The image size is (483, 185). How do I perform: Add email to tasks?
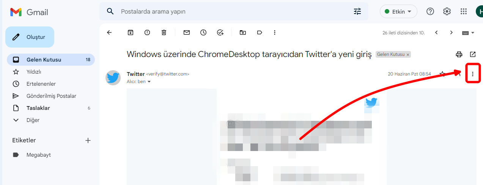[x=220, y=32]
